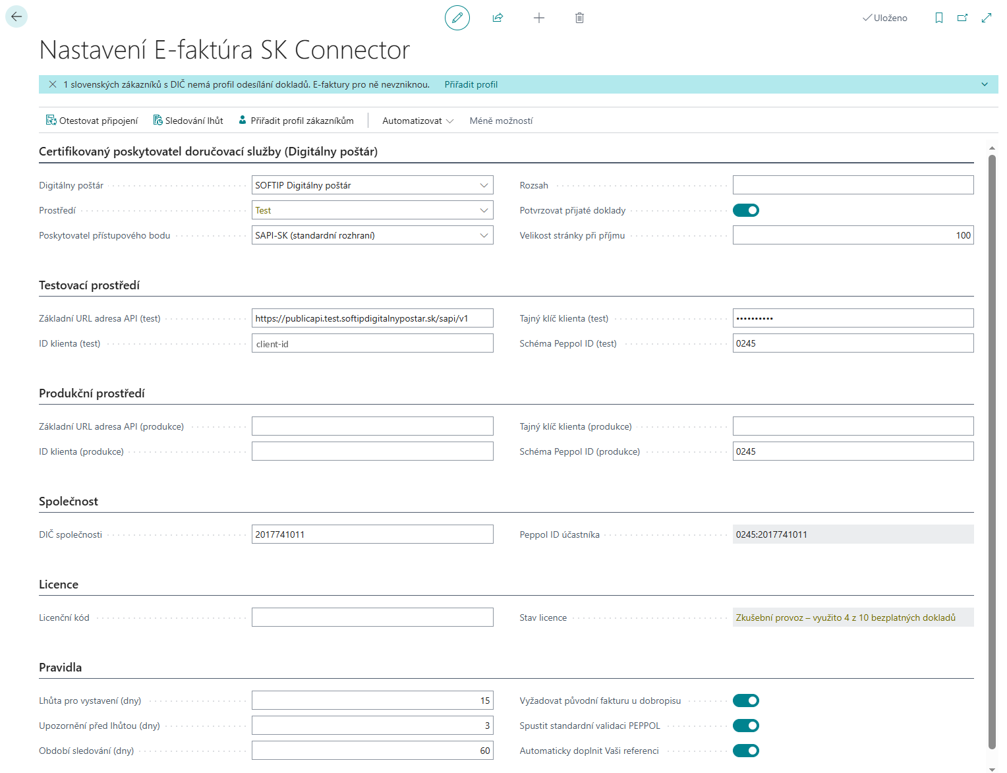The height and width of the screenshot is (773, 1007).
Task: Click Schéma Peppol ID (test) field
Action: pos(853,343)
